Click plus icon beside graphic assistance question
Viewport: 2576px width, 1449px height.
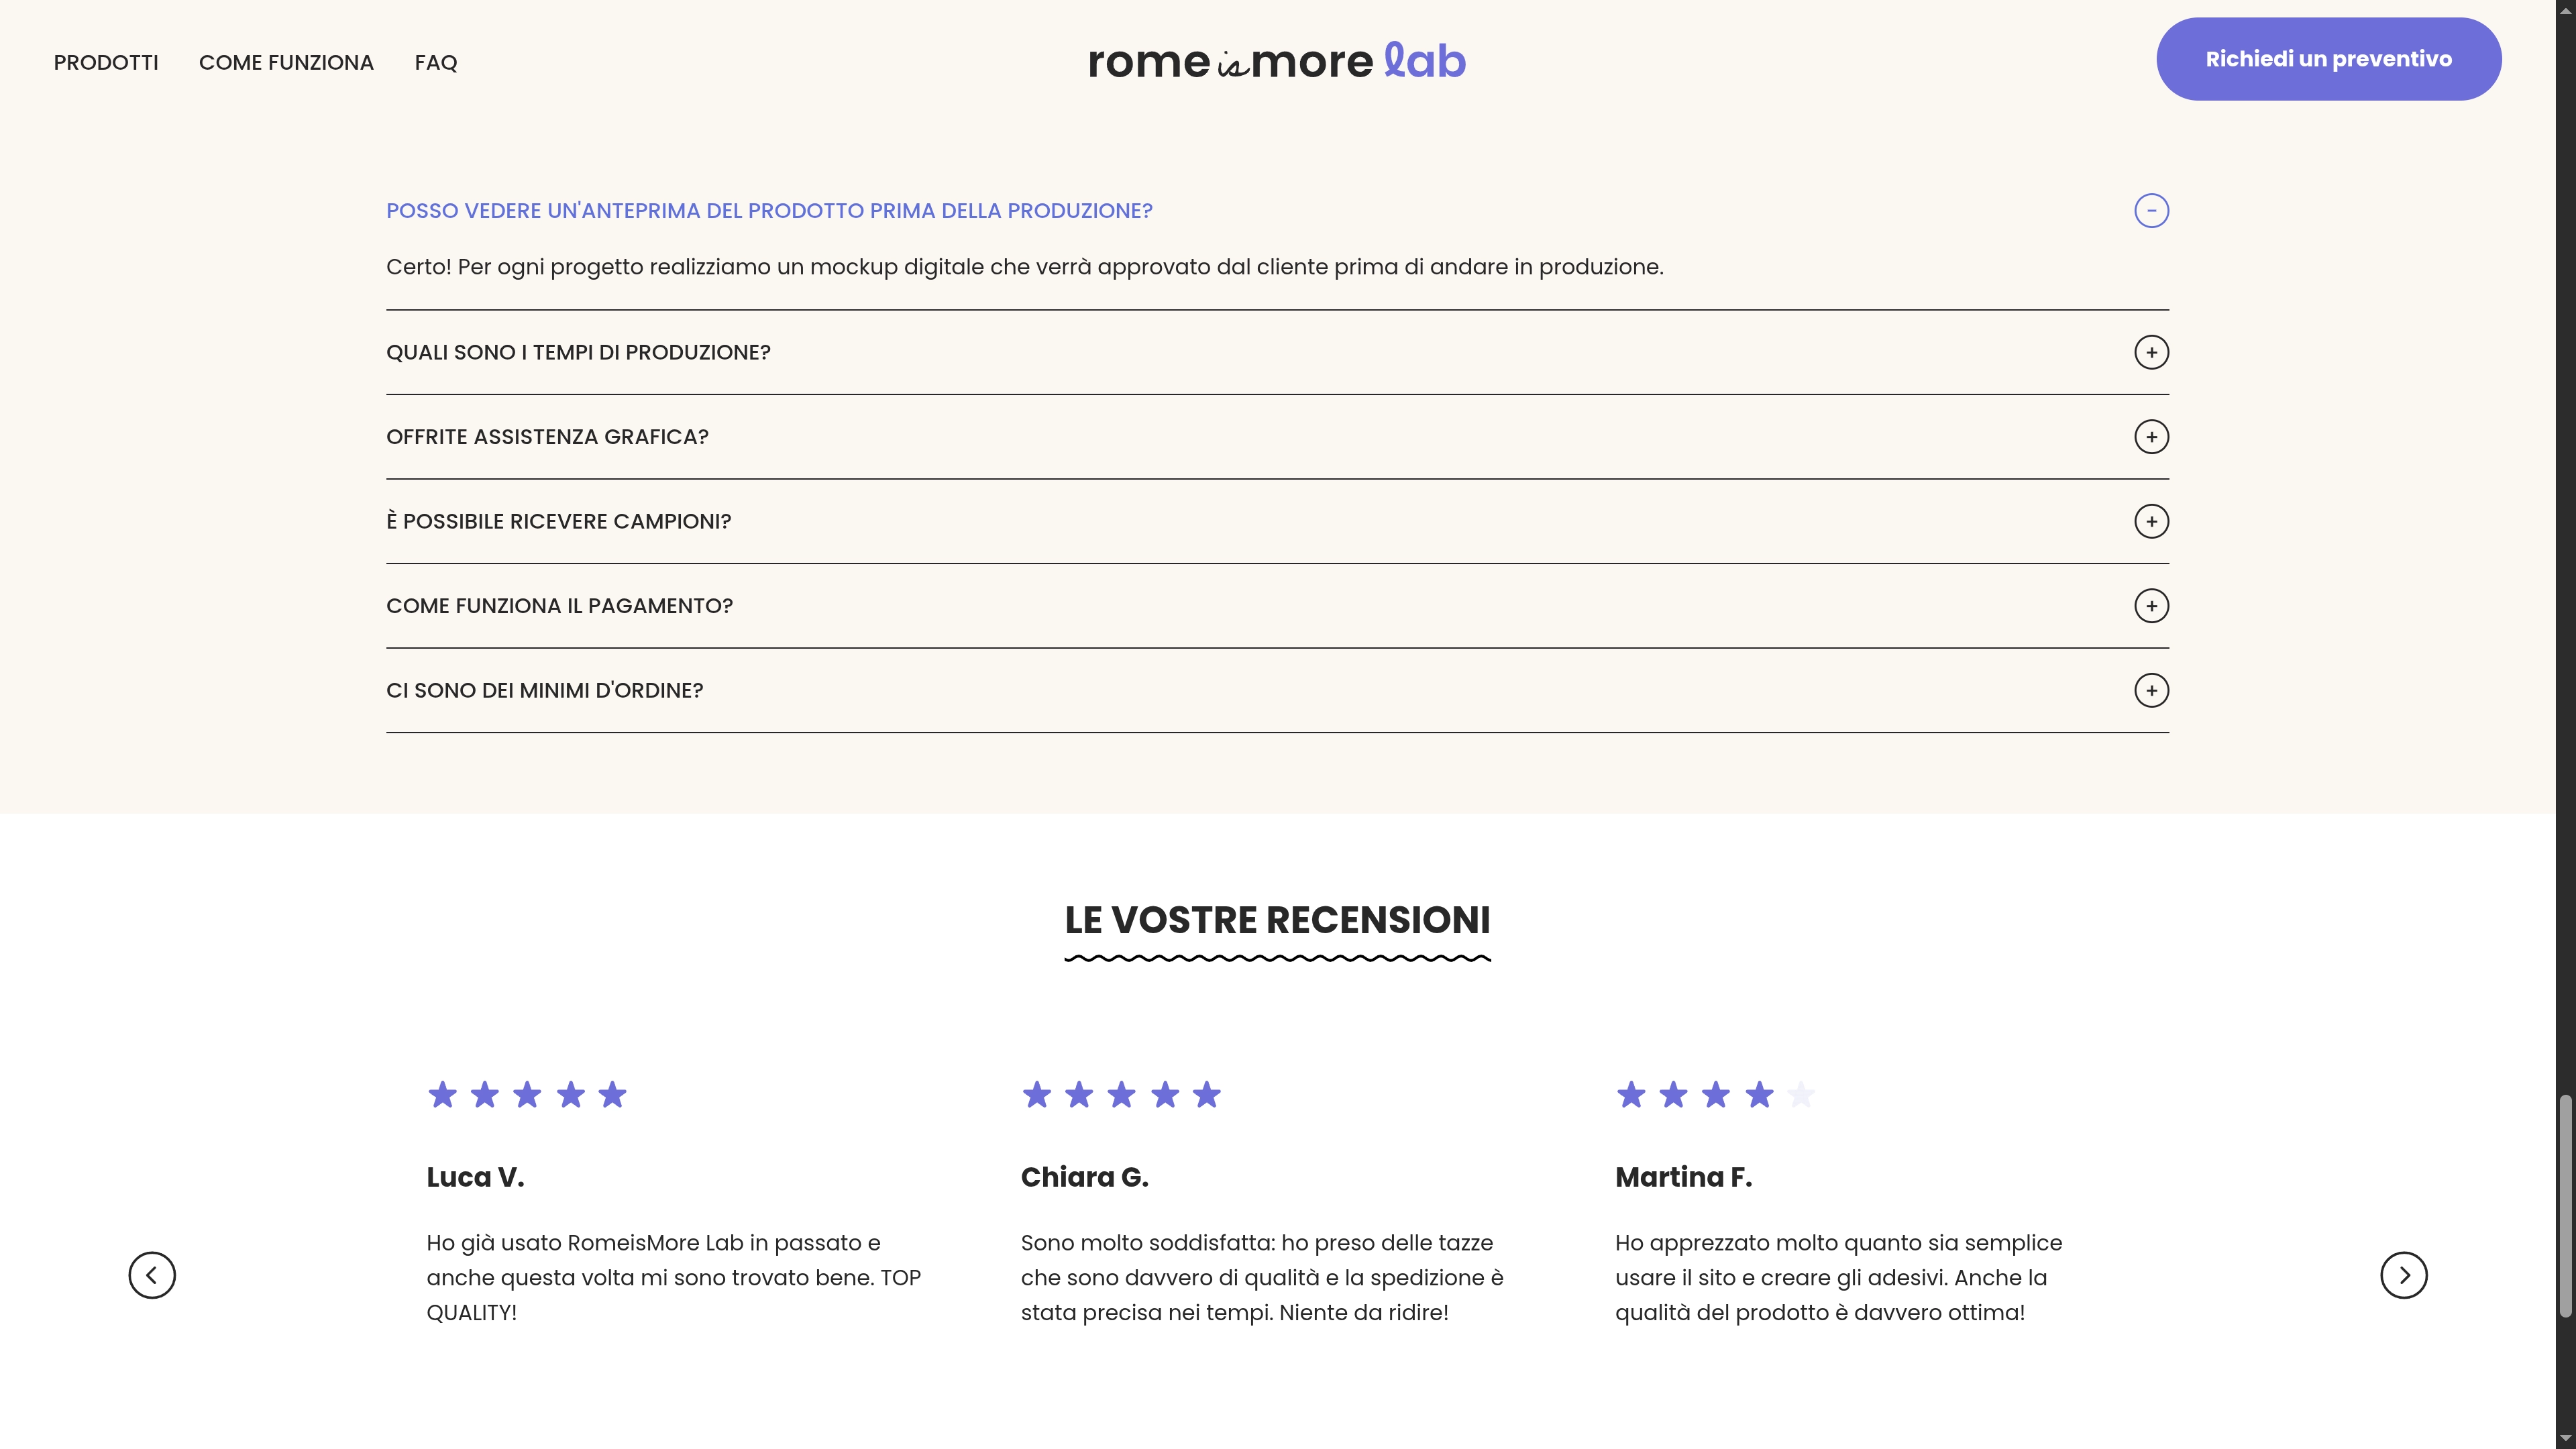[x=2151, y=437]
